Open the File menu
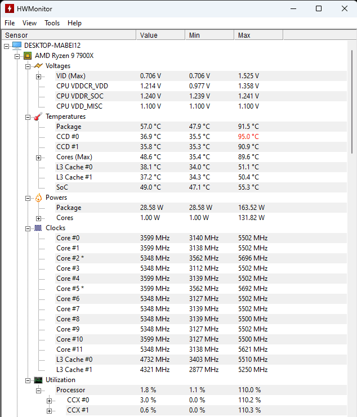Screen dimensions: 357x417 point(10,23)
